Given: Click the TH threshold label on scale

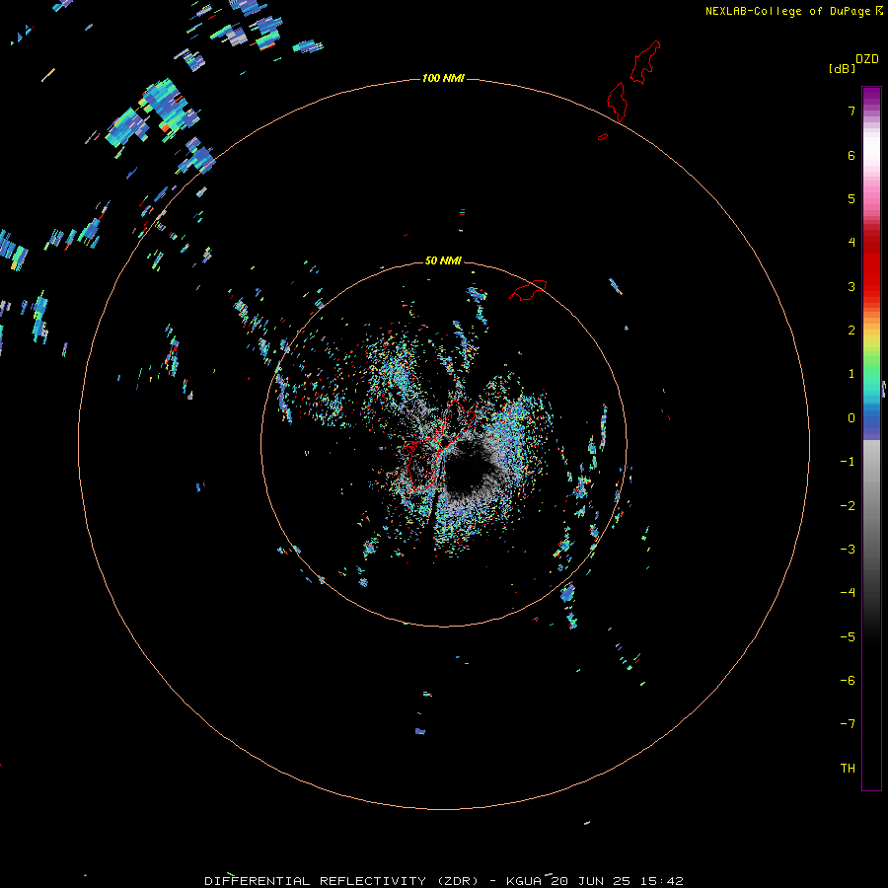Looking at the screenshot, I should click(x=848, y=769).
